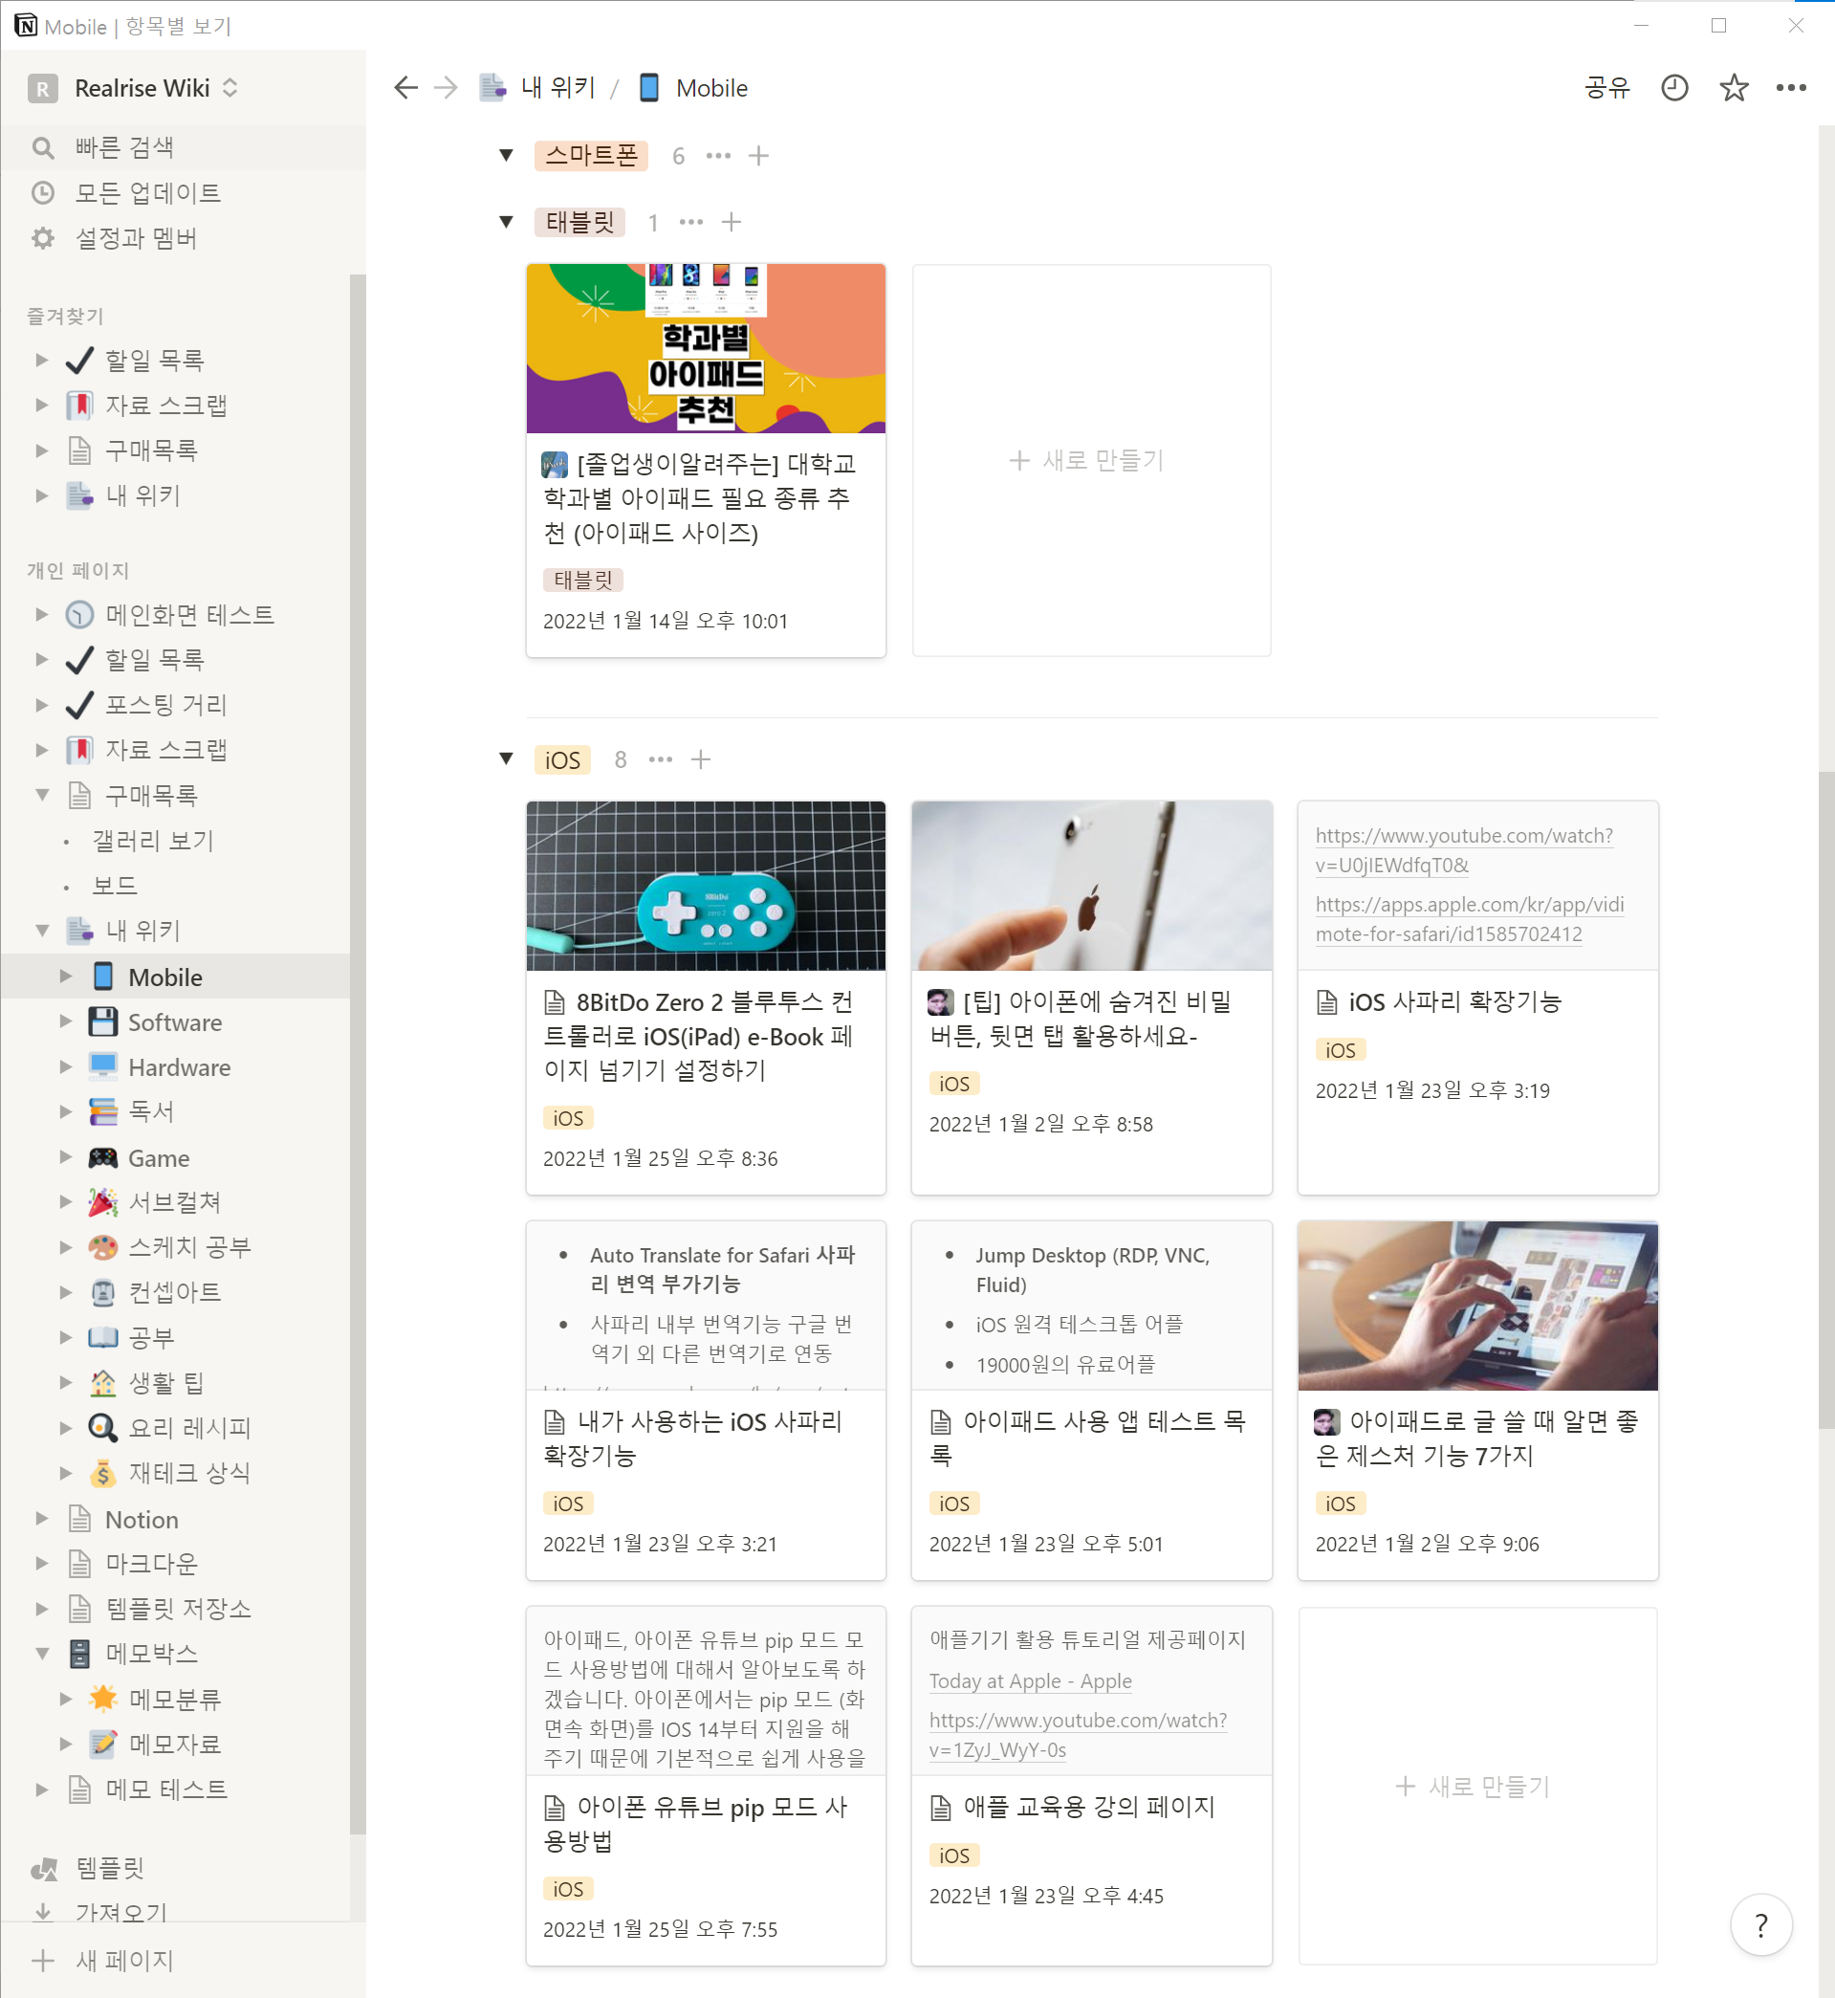This screenshot has height=1998, width=1835.
Task: Add a new item to iOS group
Action: 701,759
